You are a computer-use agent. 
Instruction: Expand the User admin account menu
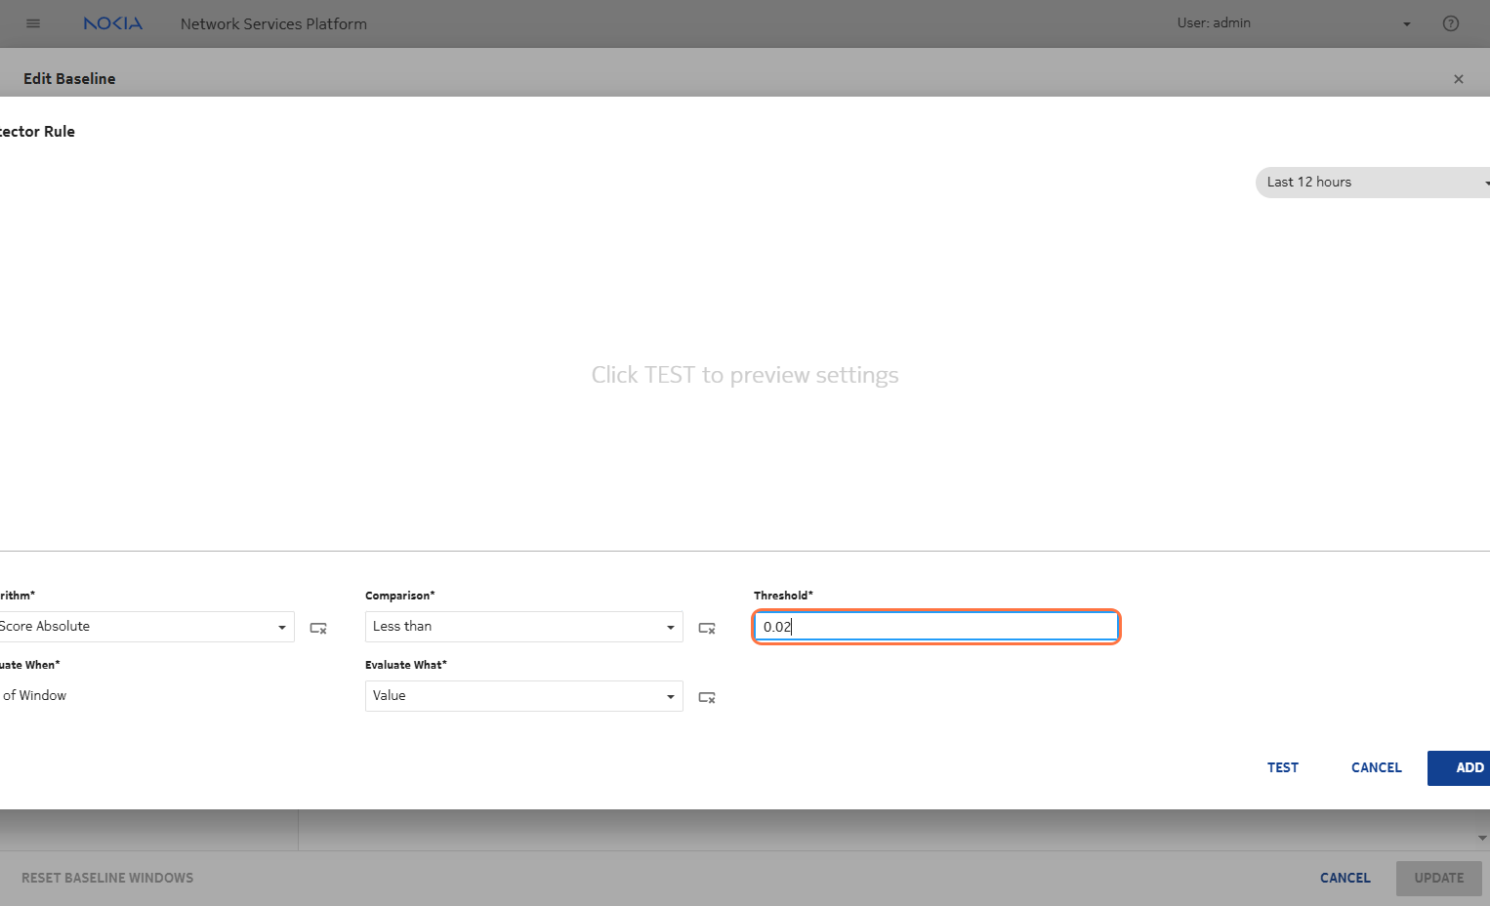tap(1406, 24)
